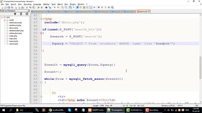Open the Plugins menu
The height and width of the screenshot is (113, 202).
tap(73, 4)
